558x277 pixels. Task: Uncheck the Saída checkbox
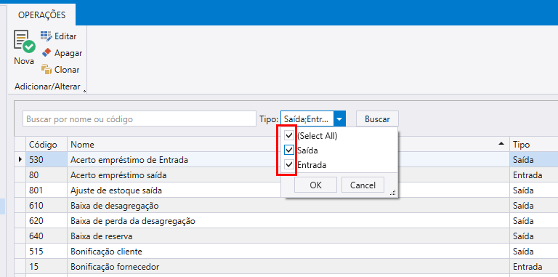(x=289, y=150)
